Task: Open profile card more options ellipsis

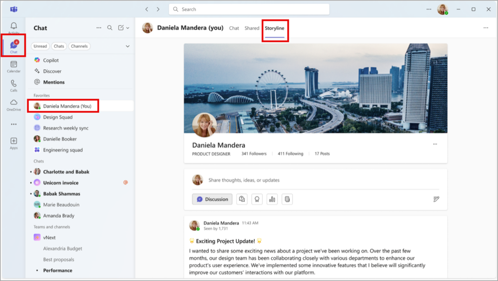Action: click(435, 144)
